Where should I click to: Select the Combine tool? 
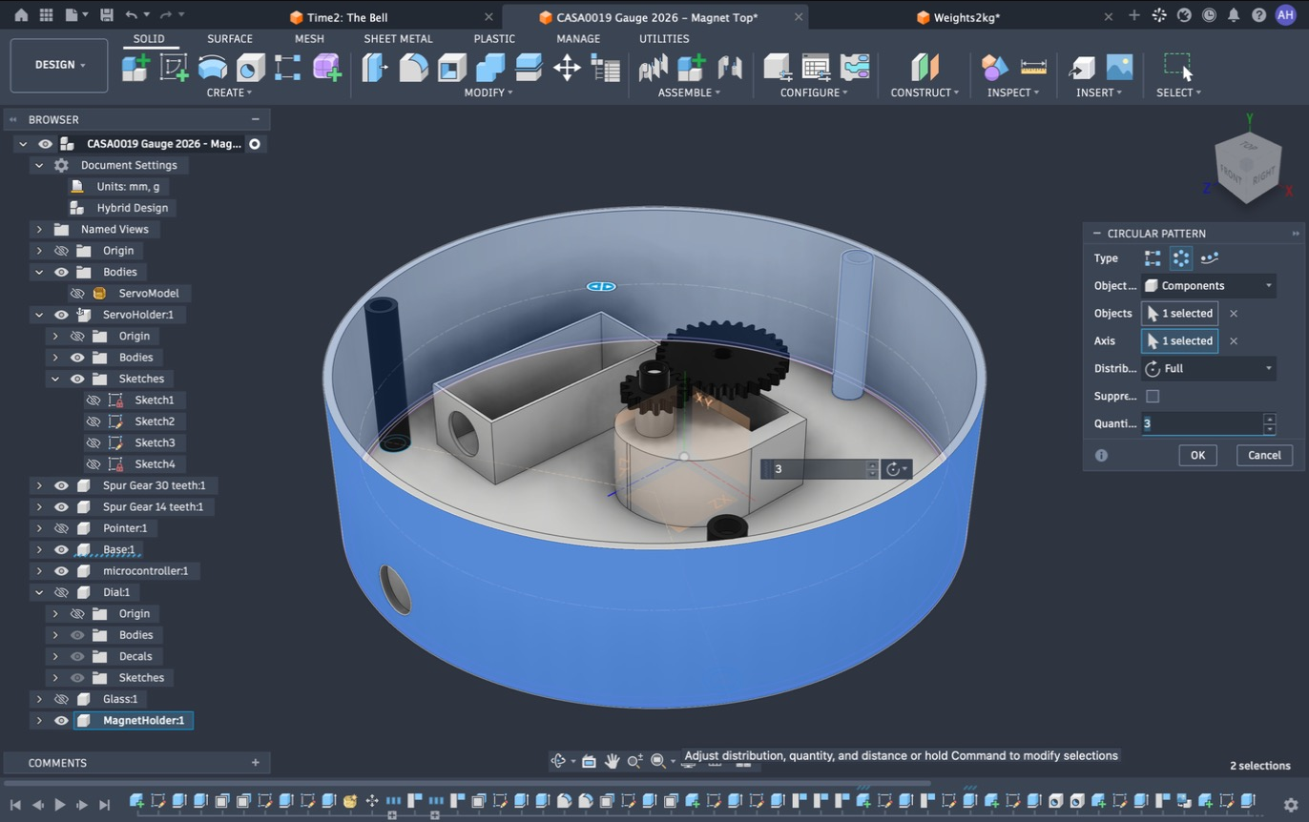(x=489, y=68)
